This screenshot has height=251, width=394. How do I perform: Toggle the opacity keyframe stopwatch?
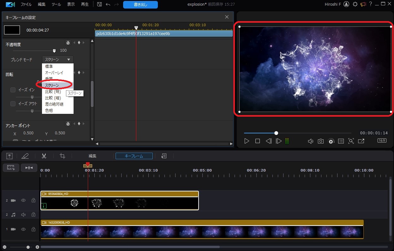coord(68,43)
